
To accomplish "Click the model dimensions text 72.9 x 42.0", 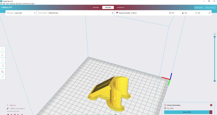I will [x=13, y=111].
